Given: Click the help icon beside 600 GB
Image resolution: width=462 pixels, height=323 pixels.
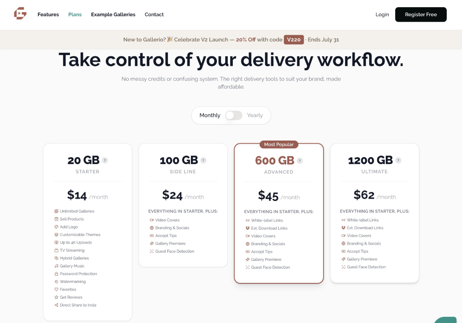Looking at the screenshot, I should coord(300,161).
